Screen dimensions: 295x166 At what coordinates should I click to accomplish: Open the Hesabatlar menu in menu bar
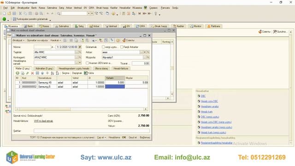125,8
